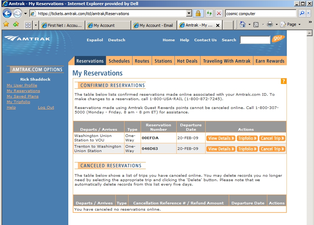
Task: Open the Help link in top navigation
Action: point(184,40)
